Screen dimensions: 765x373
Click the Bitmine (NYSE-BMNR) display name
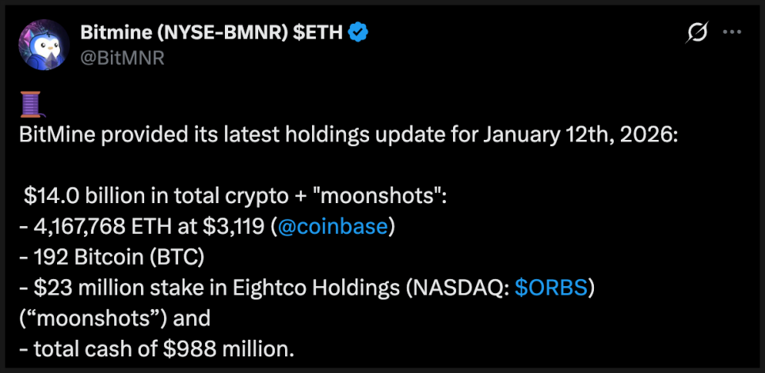coord(212,32)
